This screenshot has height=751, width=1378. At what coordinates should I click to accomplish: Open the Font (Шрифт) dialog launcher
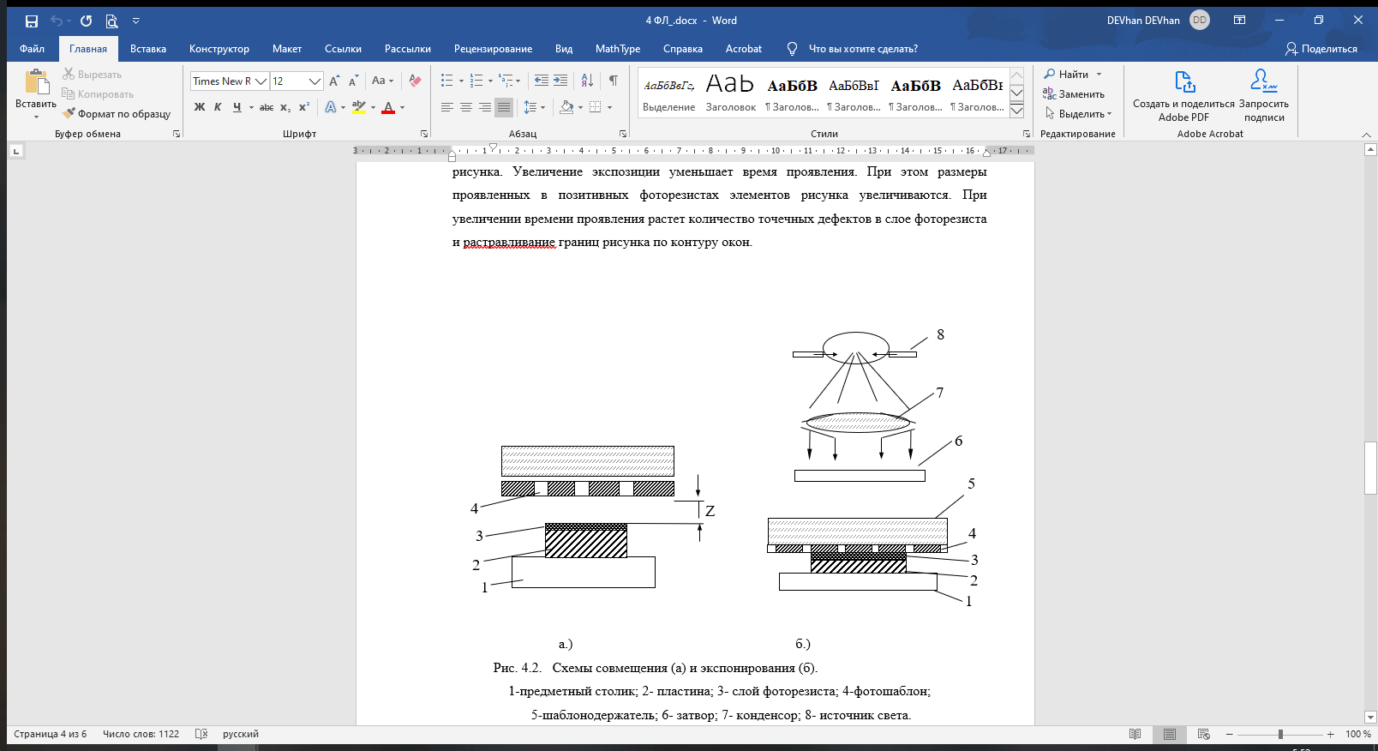[423, 134]
